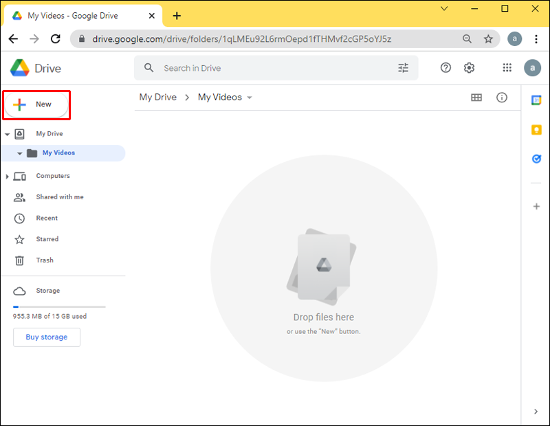Open Drive settings gear icon

(470, 67)
